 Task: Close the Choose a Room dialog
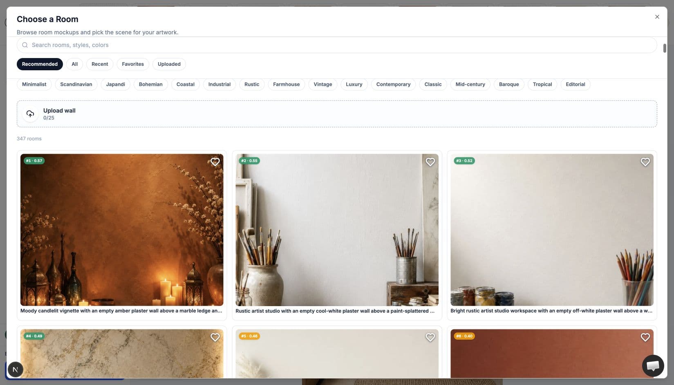(657, 17)
